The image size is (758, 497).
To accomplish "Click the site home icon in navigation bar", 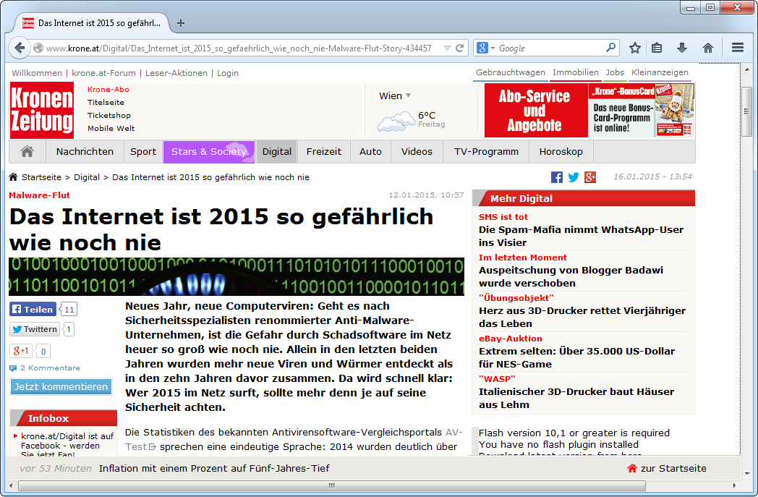I will [27, 152].
